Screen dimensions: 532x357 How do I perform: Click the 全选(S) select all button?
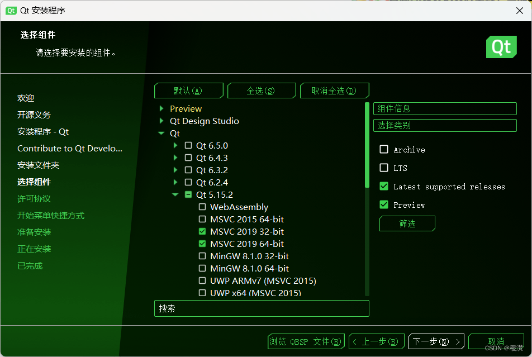[262, 91]
